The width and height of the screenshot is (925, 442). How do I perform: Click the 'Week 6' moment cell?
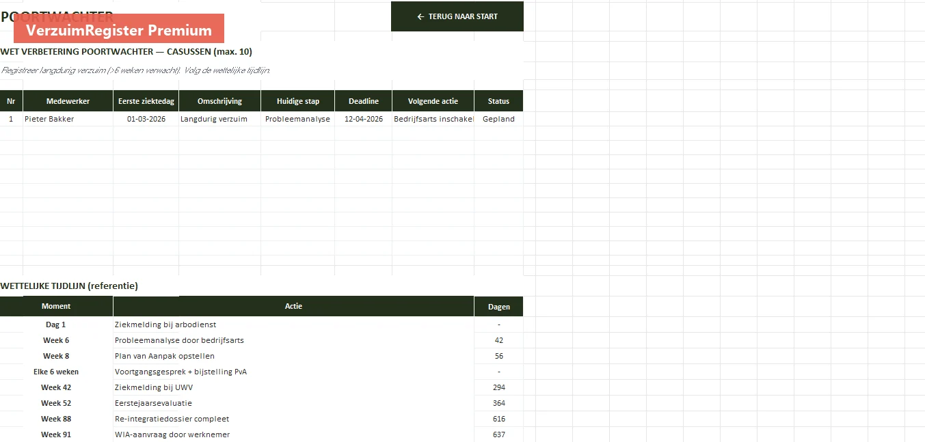(x=56, y=340)
